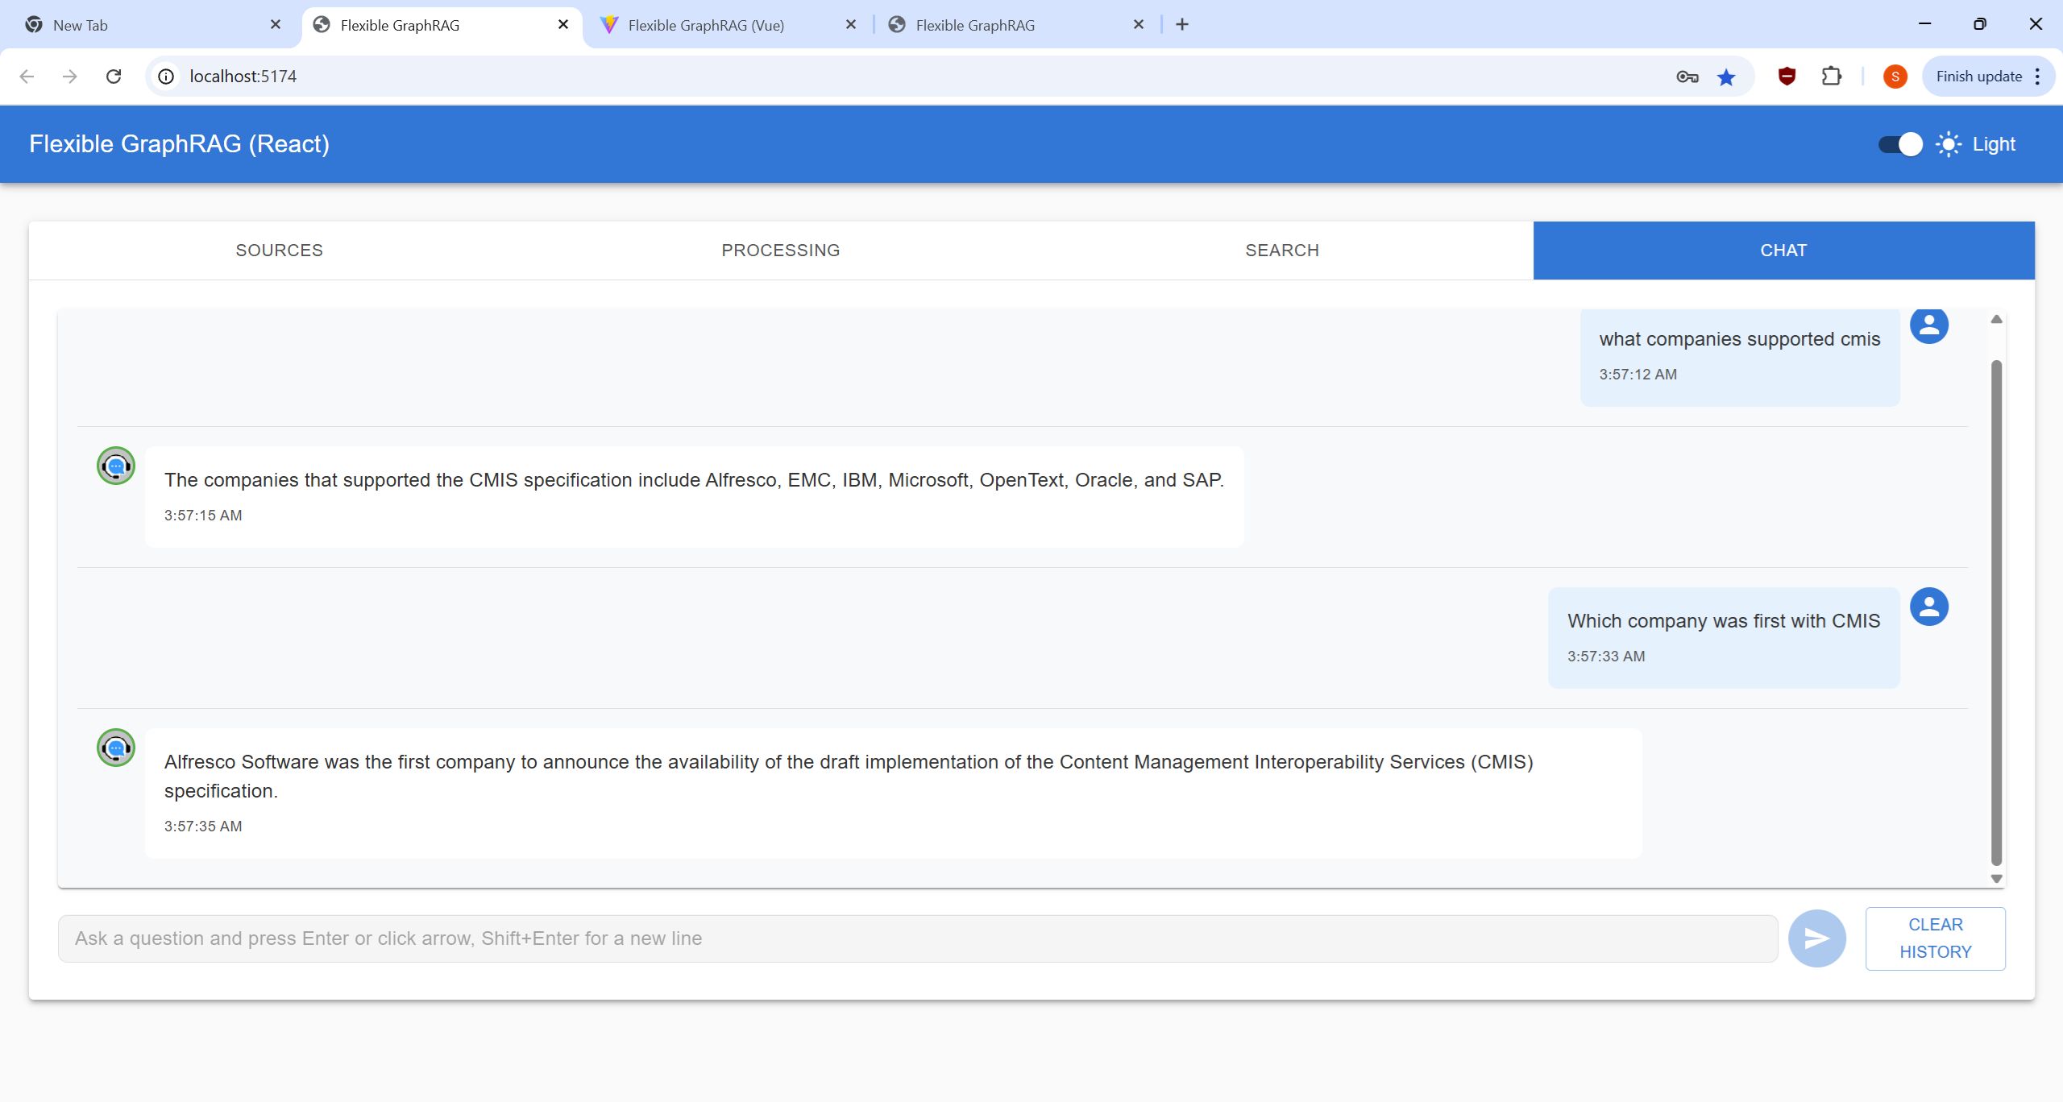Click the chatbot avatar beside the Alfresco answer
The image size is (2063, 1102).
(x=115, y=748)
